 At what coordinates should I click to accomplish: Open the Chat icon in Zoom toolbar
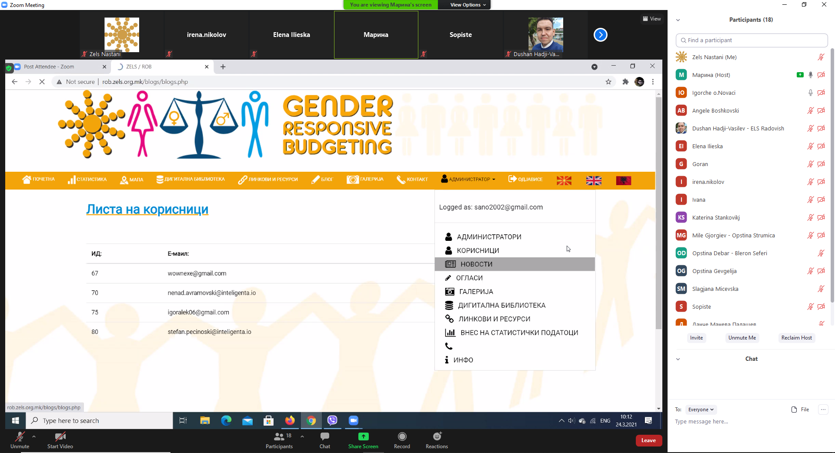324,436
